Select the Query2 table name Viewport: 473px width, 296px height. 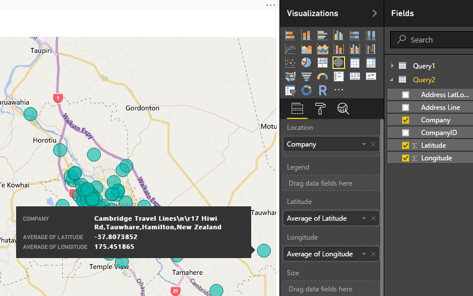point(424,80)
